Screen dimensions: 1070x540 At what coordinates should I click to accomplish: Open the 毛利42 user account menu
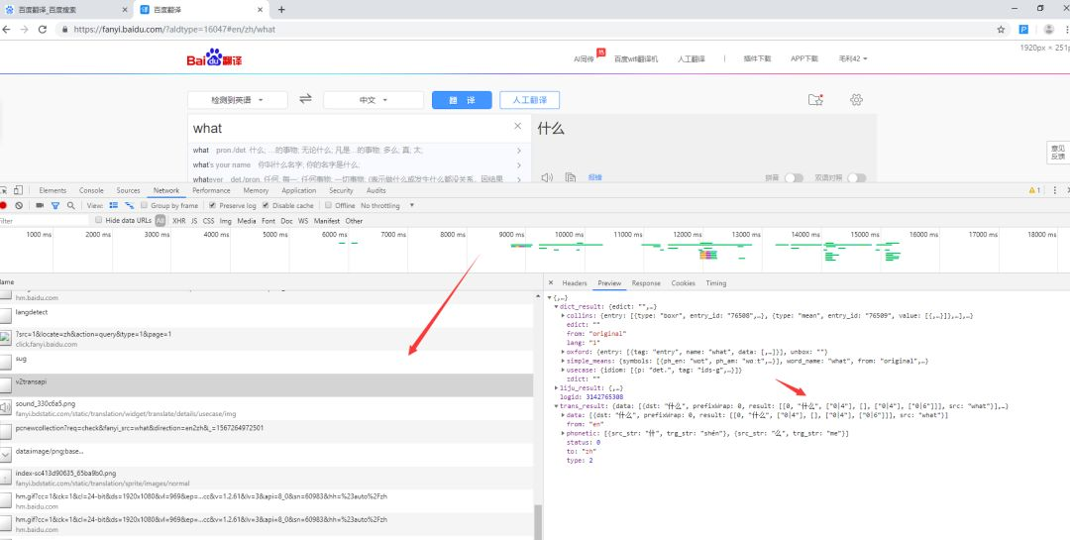pos(853,58)
